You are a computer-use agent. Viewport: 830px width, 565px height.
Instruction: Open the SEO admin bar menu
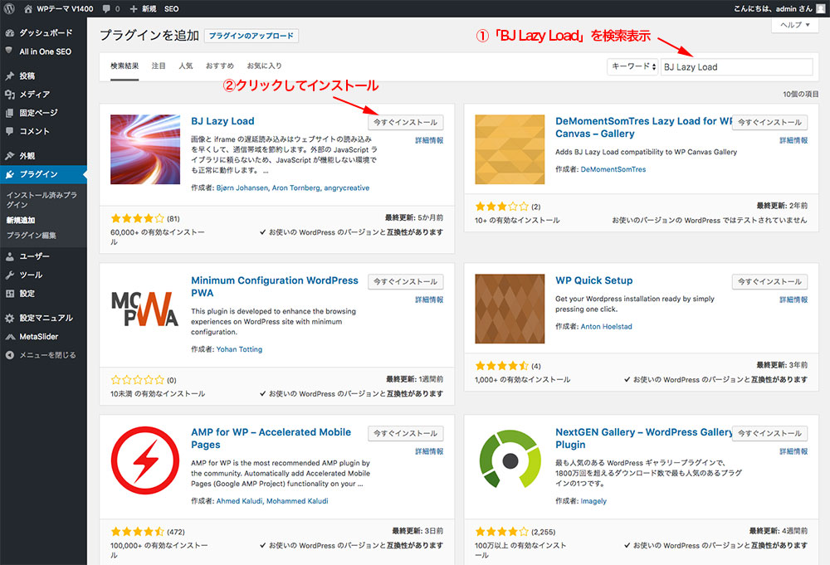[x=172, y=8]
